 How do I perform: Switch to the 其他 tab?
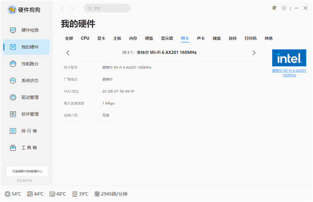(x=269, y=38)
